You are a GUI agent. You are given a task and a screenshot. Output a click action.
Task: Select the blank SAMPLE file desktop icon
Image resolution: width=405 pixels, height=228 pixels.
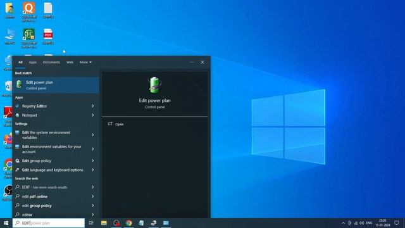(x=48, y=10)
